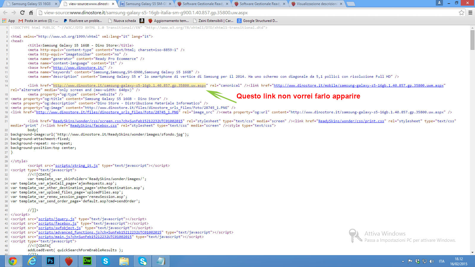Open the mobile alternate '.uwm.aspx' link

point(359,85)
